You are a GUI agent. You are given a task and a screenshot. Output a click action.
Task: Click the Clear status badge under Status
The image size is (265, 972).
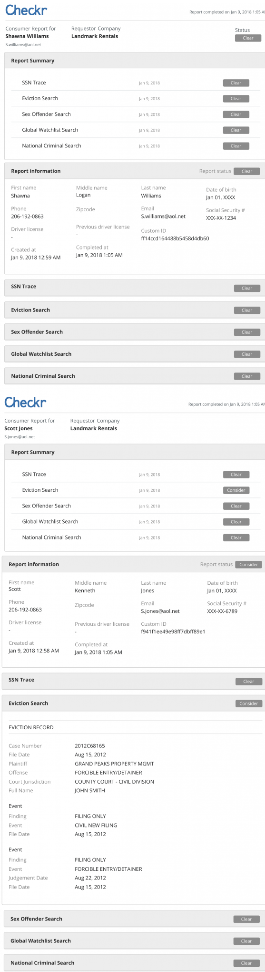tap(248, 38)
